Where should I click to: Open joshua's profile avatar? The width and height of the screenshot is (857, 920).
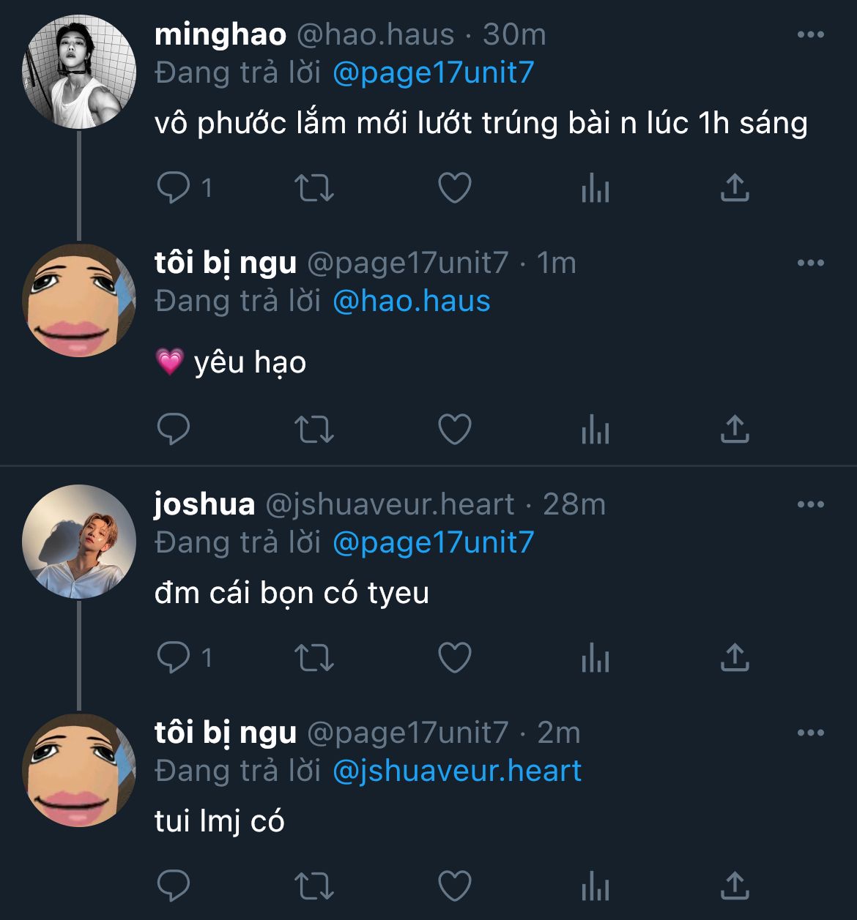pyautogui.click(x=79, y=542)
